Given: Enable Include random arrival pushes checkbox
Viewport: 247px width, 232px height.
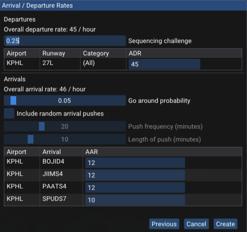Looking at the screenshot, I should 9,113.
